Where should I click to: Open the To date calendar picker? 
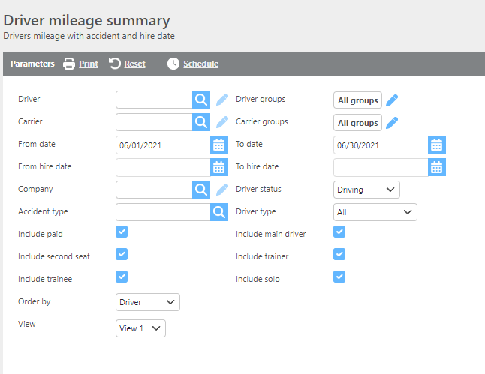coord(437,145)
